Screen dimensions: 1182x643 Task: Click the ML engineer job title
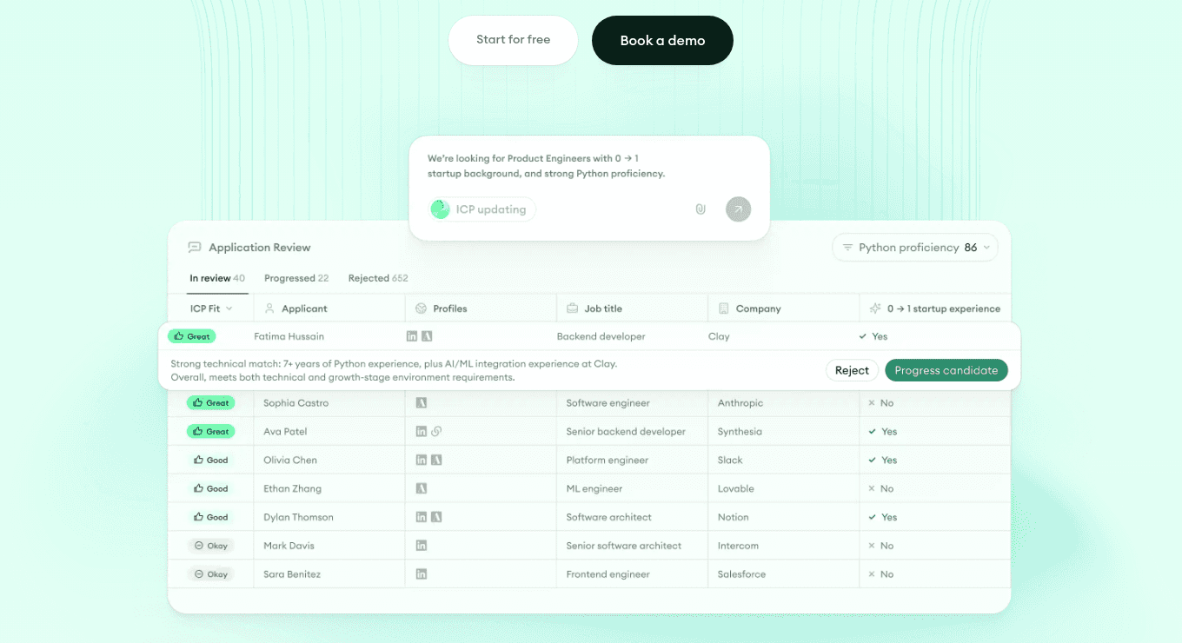pos(594,489)
